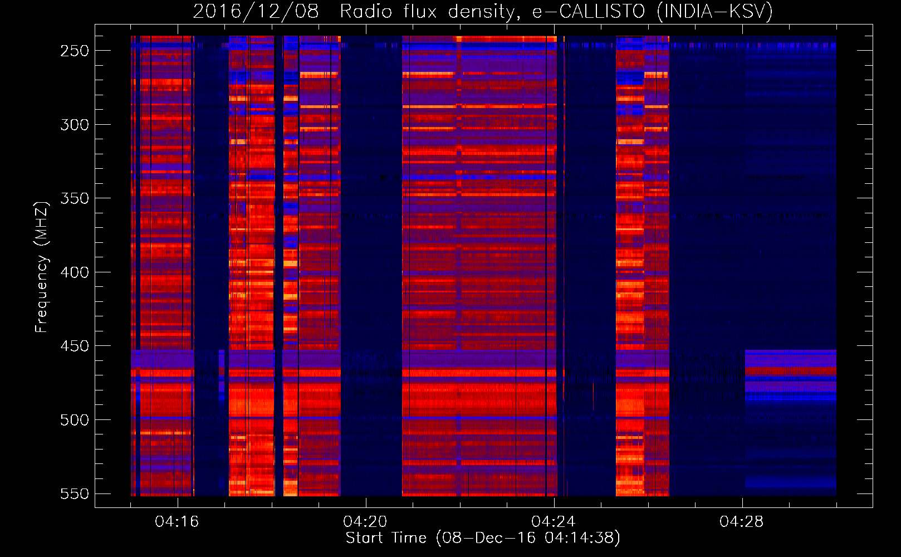Click the 04:20 time tick label

tap(365, 522)
